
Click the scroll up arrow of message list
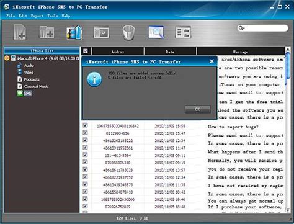[x=287, y=49]
